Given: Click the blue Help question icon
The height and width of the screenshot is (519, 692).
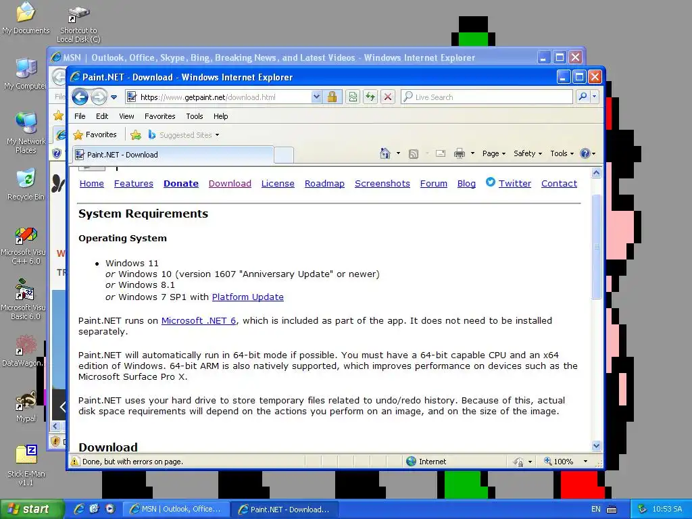Looking at the screenshot, I should (x=585, y=153).
